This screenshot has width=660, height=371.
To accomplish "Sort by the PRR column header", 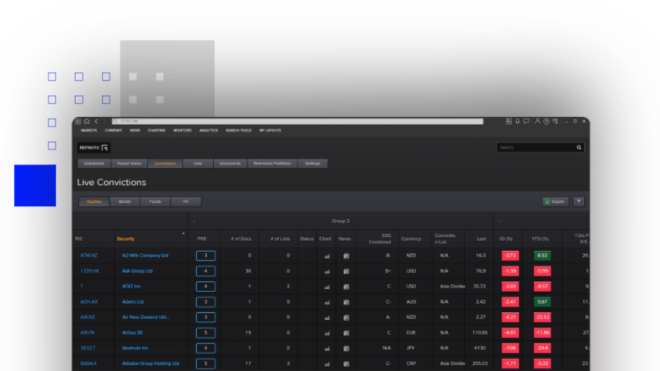I will pyautogui.click(x=202, y=239).
